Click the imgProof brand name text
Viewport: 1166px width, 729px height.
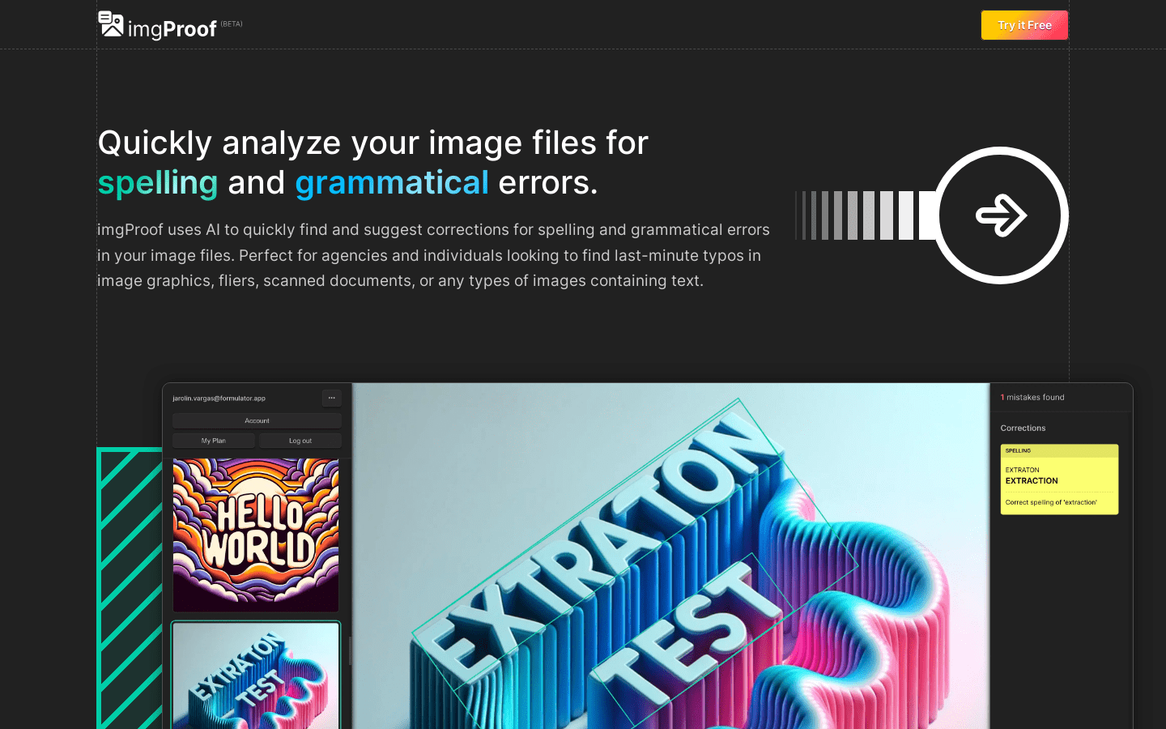pyautogui.click(x=172, y=30)
